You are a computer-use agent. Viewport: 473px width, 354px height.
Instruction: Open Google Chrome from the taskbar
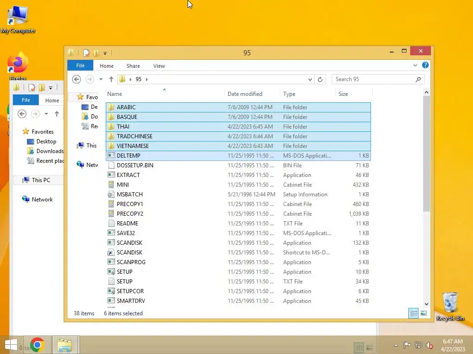37,345
